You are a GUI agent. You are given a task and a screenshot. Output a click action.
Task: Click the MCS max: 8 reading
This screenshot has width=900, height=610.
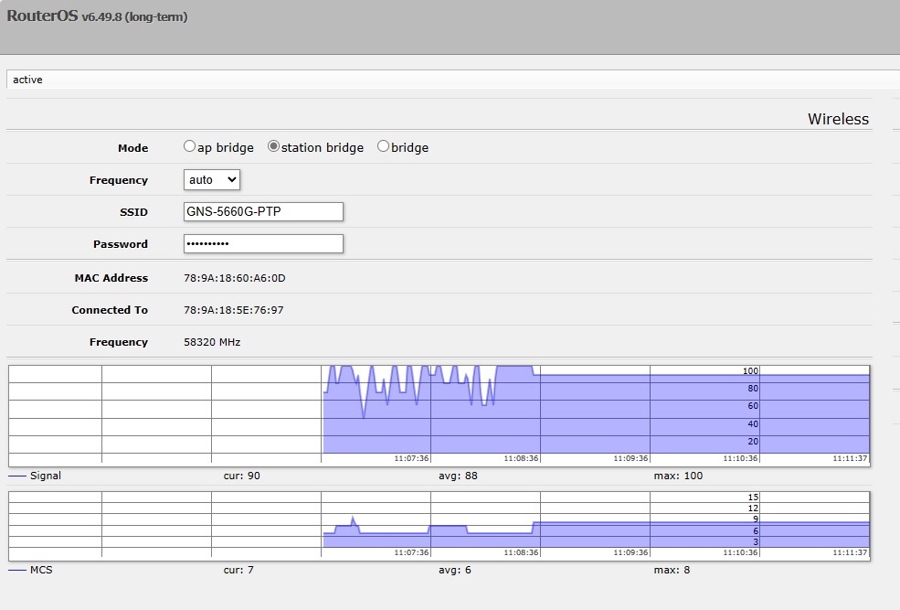click(672, 571)
